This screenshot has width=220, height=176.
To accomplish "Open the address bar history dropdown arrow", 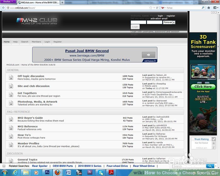I will [x=154, y=8].
